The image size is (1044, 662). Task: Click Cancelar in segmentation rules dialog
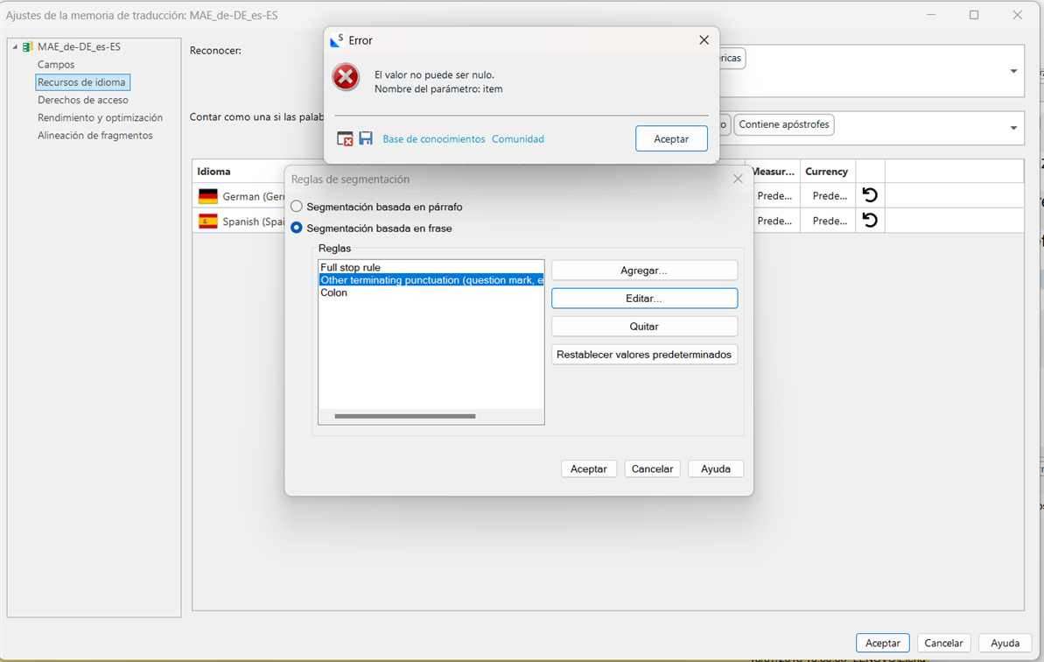click(652, 468)
